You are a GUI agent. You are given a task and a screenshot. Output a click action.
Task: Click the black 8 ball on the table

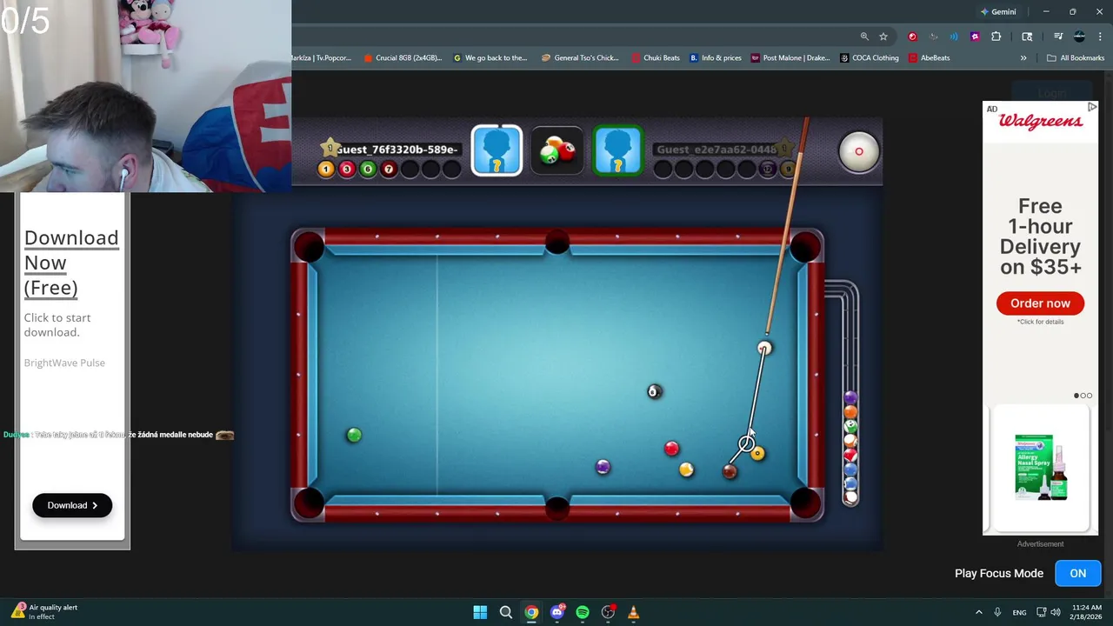point(655,392)
